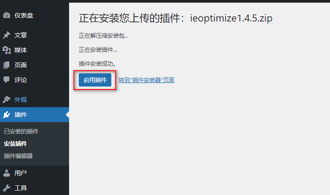Activate plugin with 启用插件 button

[x=95, y=80]
